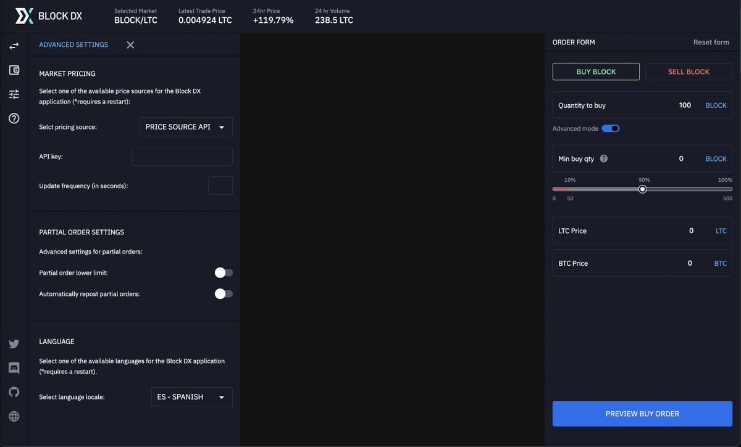Open the Twitter link icon
This screenshot has height=447, width=741.
click(14, 344)
